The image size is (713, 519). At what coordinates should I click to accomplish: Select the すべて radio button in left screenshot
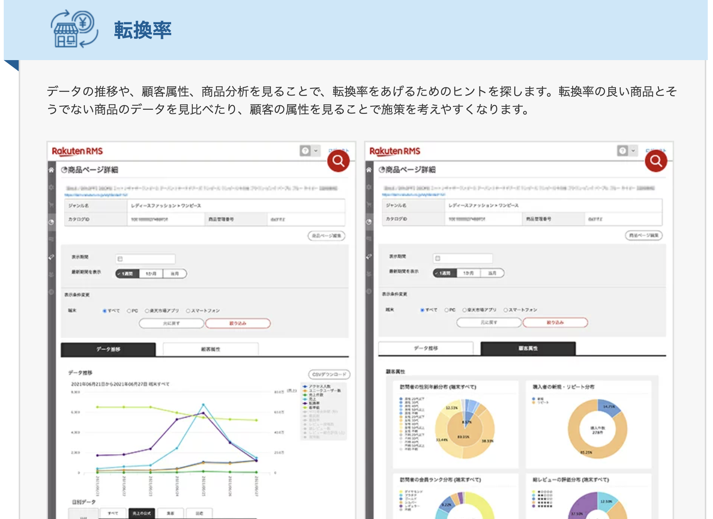[x=105, y=311]
